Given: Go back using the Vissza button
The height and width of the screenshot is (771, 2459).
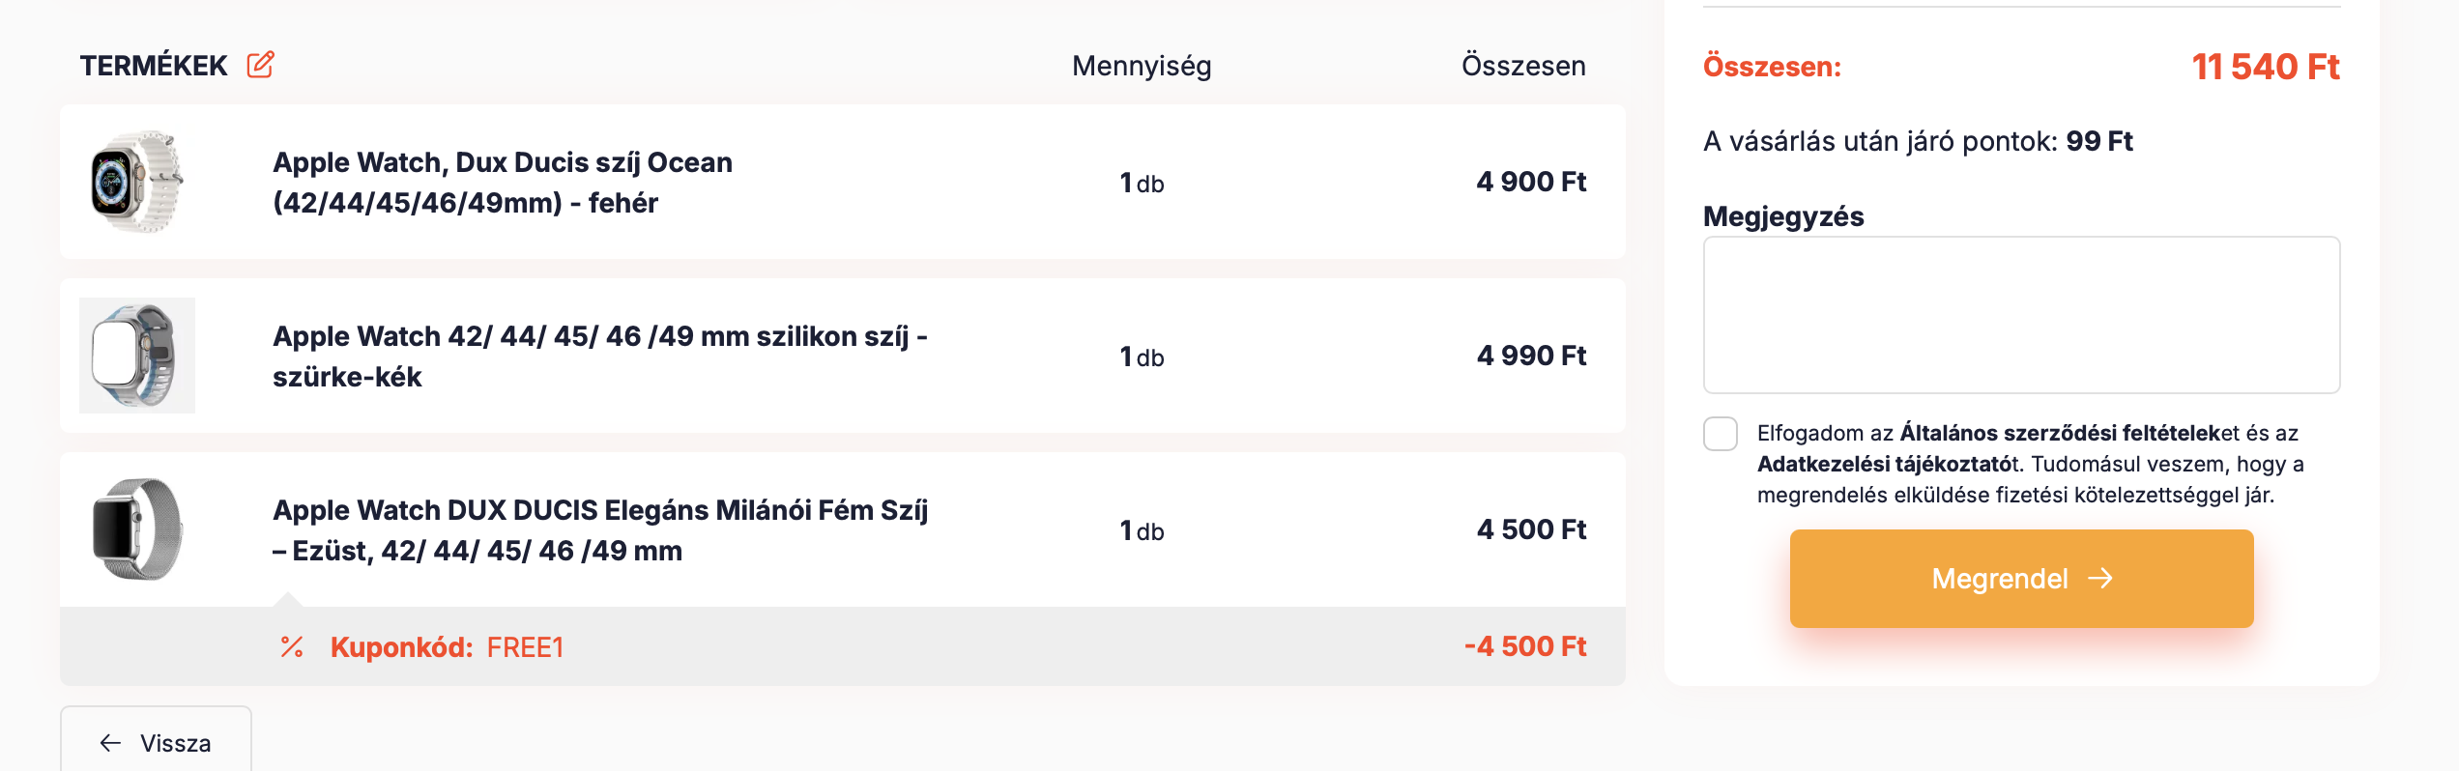Looking at the screenshot, I should [x=156, y=740].
